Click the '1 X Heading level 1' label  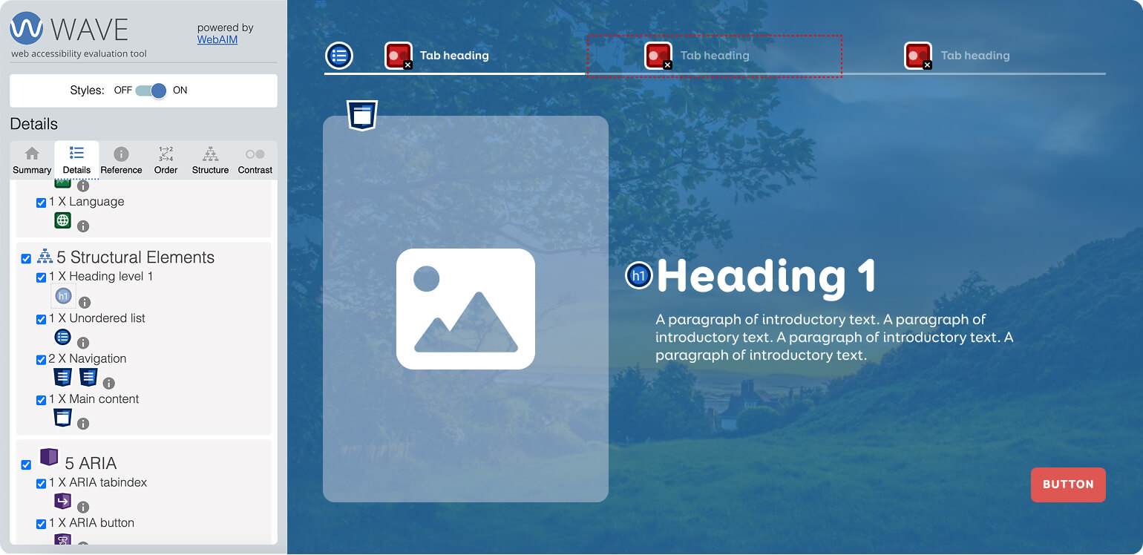tap(101, 277)
